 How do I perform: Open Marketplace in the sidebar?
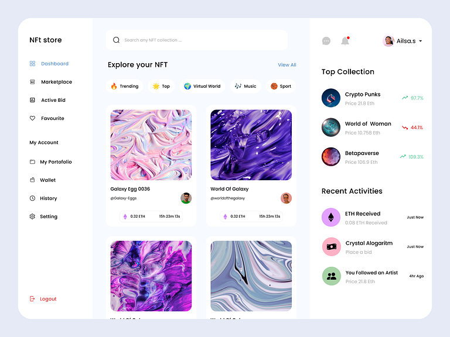click(x=56, y=82)
